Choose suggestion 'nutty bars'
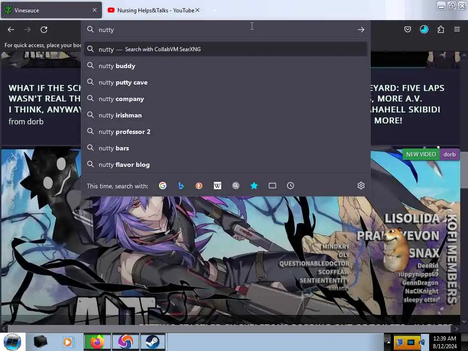Screen dimensions: 468x351 coord(226,148)
